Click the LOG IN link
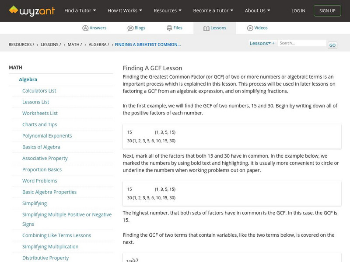350x262 pixels. (298, 10)
